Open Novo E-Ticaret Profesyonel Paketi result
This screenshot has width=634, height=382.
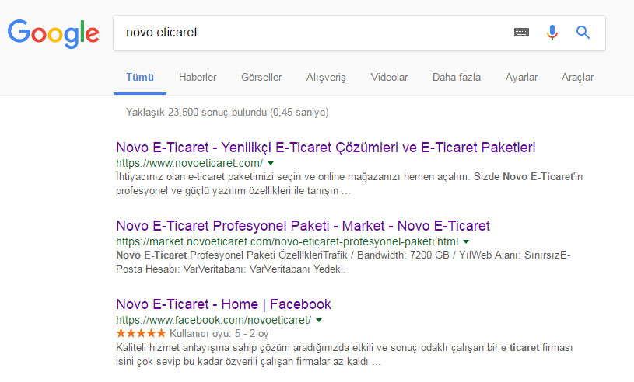(303, 226)
